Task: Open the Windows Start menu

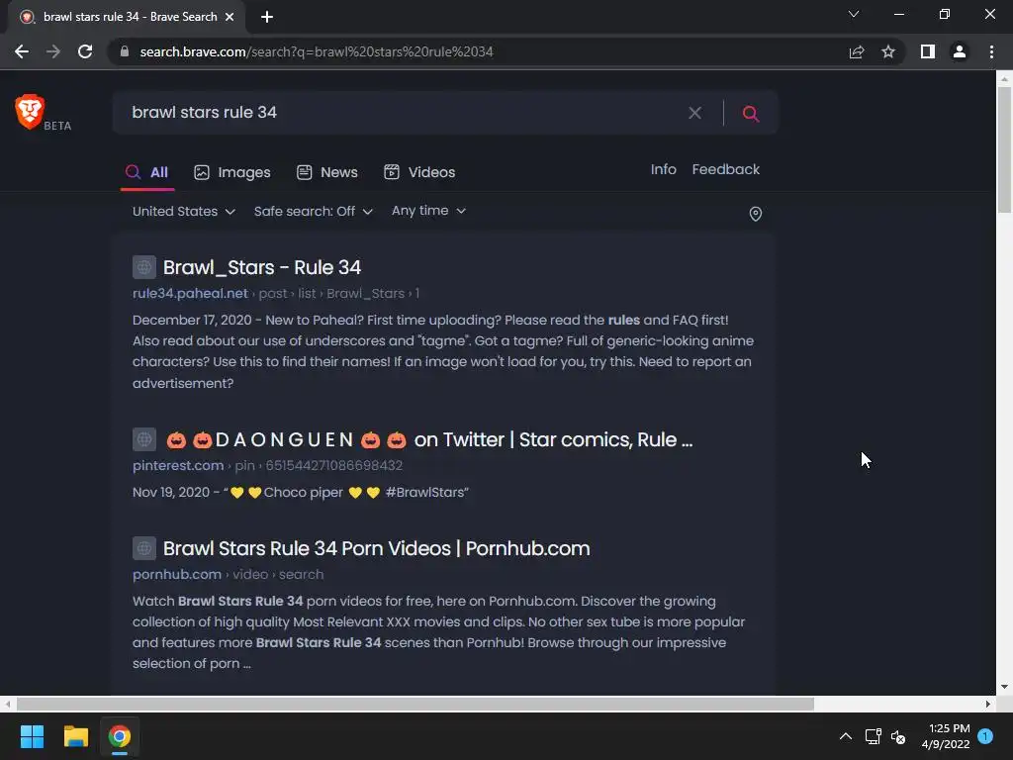Action: (32, 736)
